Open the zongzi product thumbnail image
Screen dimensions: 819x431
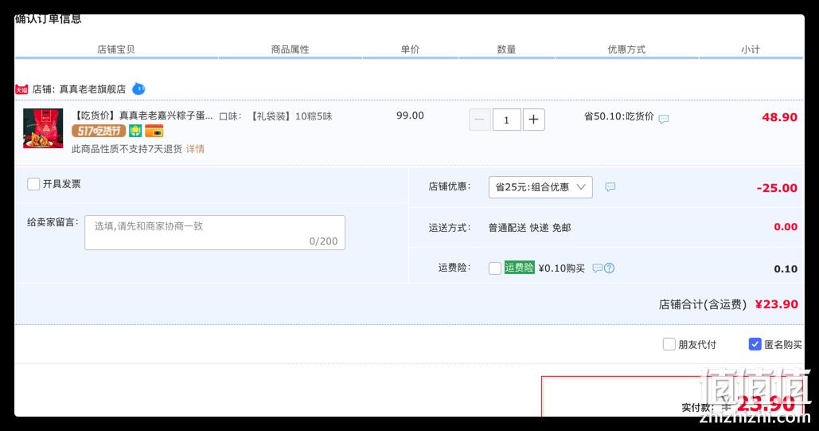click(43, 128)
